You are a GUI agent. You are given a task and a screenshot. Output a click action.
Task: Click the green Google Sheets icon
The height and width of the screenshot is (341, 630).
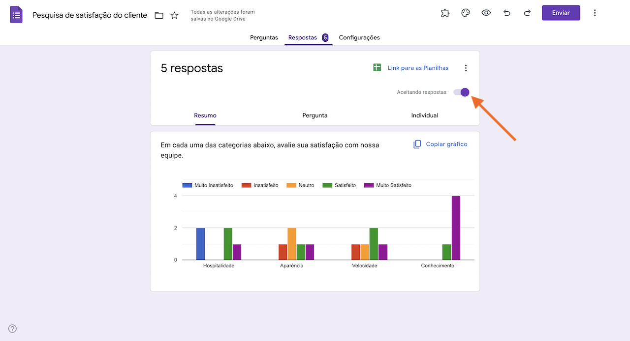[377, 67]
